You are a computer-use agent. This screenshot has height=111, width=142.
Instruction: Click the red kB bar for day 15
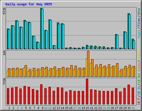pyautogui.click(x=66, y=98)
